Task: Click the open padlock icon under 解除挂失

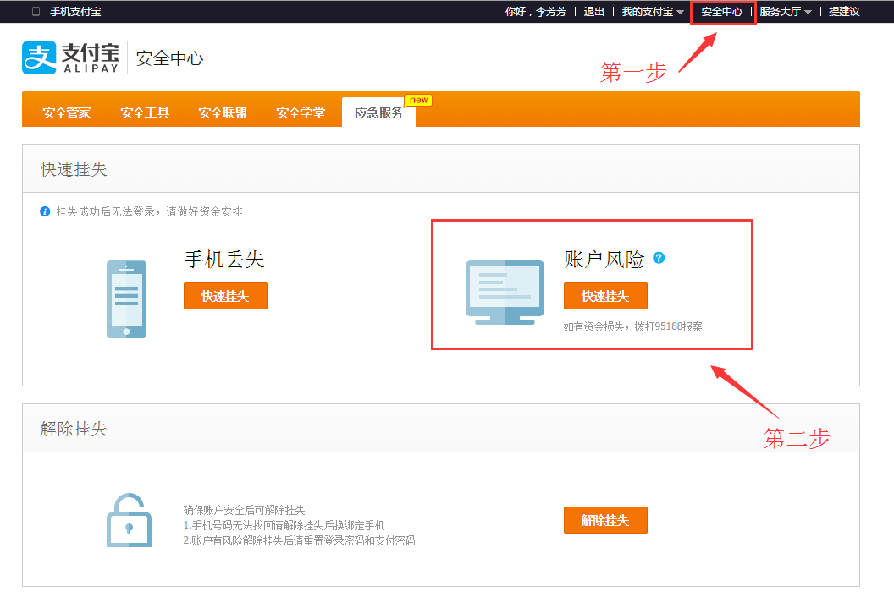Action: coord(129,518)
